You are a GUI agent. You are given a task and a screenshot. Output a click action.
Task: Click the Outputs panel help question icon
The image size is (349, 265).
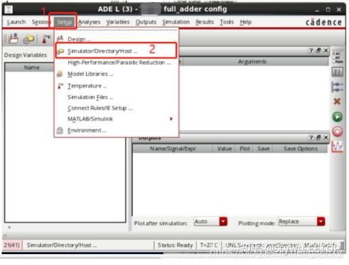311,138
